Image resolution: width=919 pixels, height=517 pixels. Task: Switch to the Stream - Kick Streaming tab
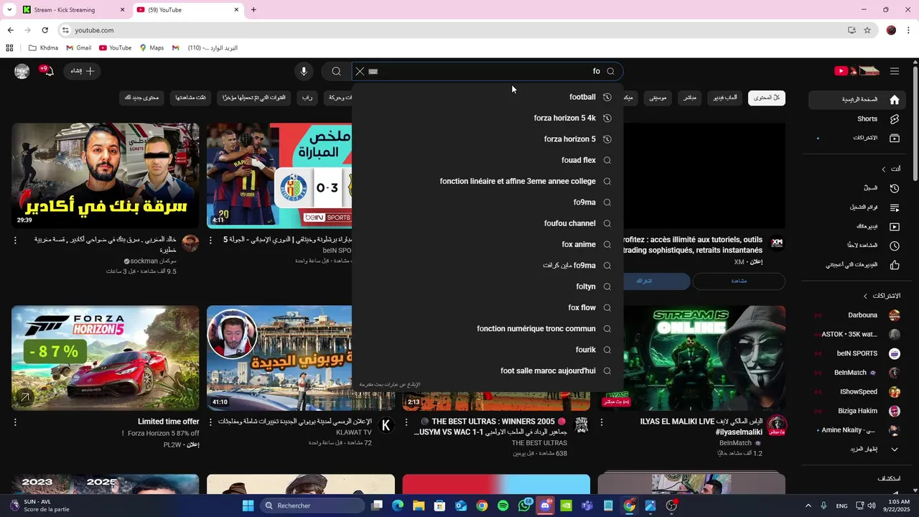coord(73,10)
